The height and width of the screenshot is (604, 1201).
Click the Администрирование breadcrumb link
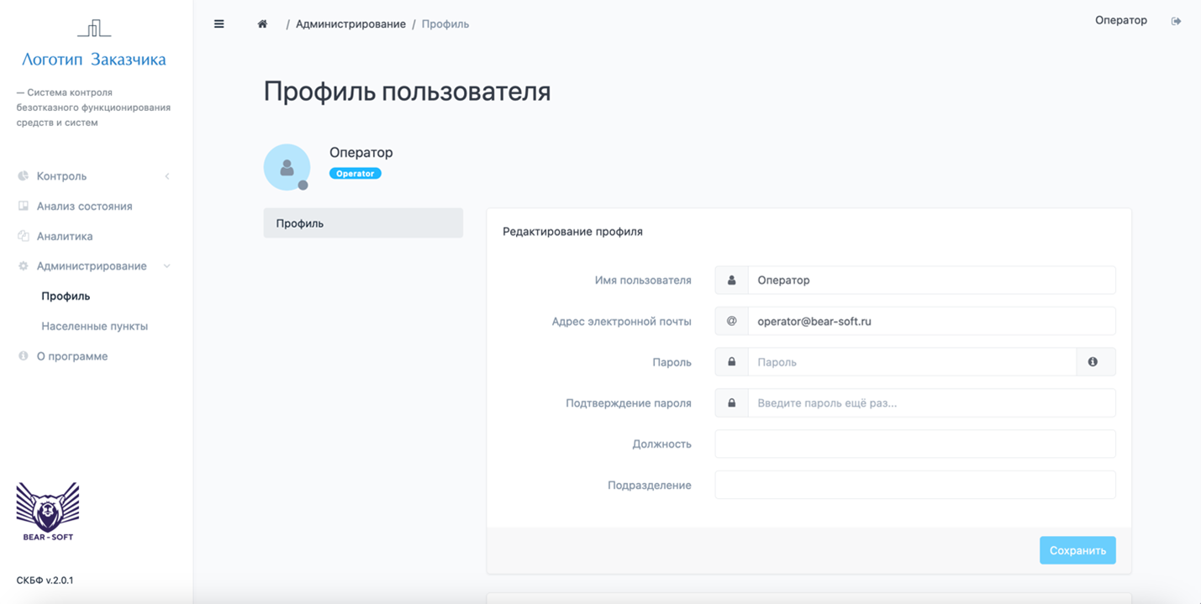pos(355,24)
